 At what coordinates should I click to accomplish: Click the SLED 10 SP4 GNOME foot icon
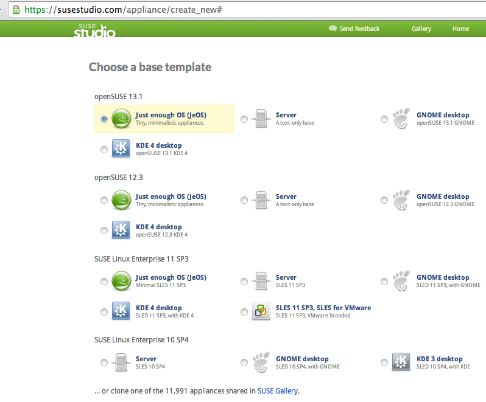pos(261,362)
